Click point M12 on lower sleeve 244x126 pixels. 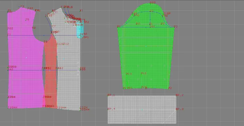(144, 73)
